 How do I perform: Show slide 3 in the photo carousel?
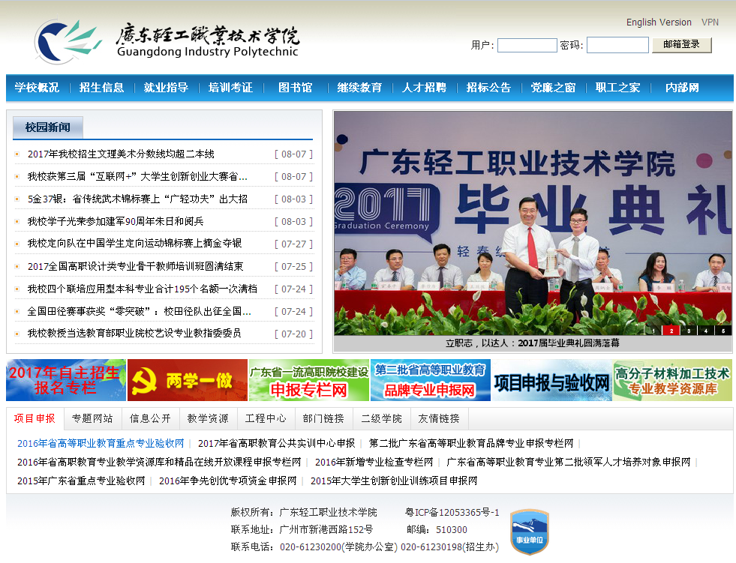click(689, 330)
